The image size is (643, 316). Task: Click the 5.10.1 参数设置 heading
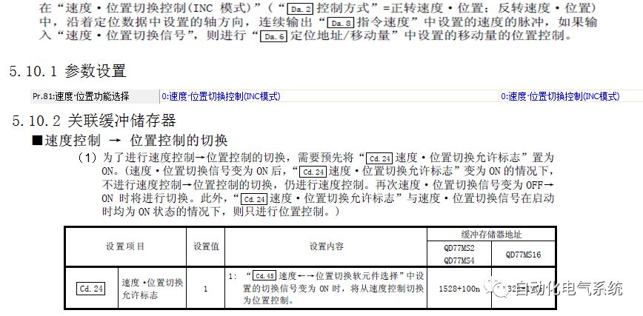(x=67, y=72)
